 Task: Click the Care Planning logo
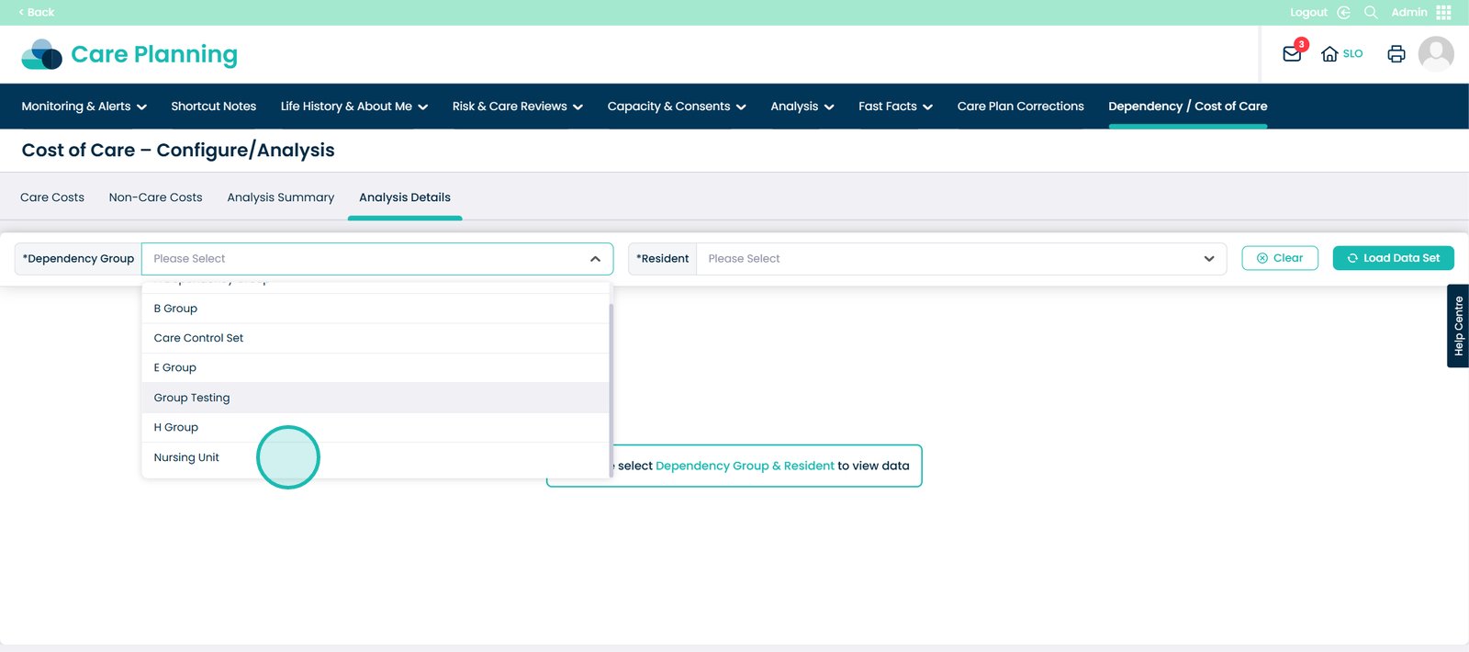coord(129,55)
